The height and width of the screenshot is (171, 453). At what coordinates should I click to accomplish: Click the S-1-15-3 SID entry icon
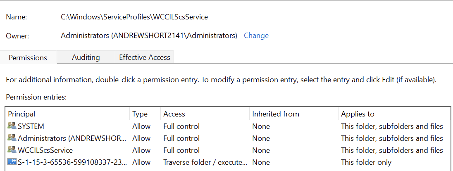[12, 162]
